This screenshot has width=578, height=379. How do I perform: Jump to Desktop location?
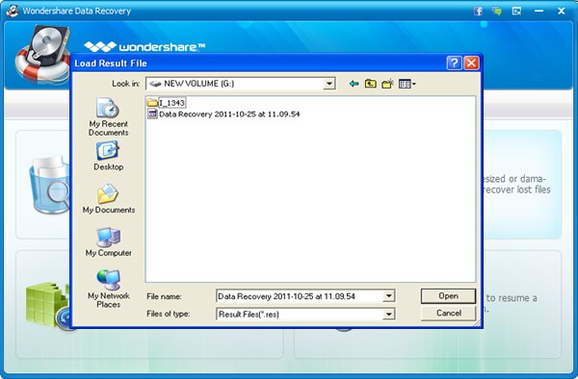(x=108, y=156)
